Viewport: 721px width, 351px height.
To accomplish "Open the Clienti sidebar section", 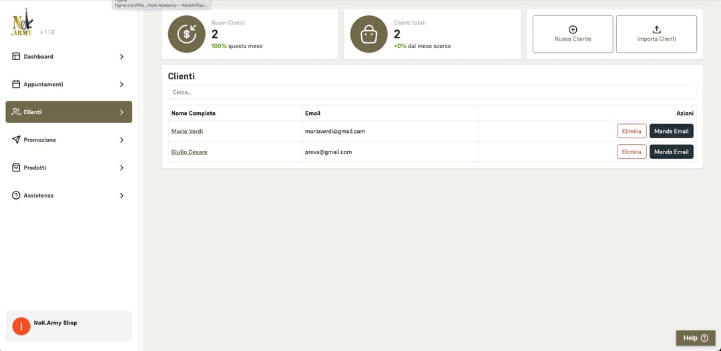I will point(69,112).
